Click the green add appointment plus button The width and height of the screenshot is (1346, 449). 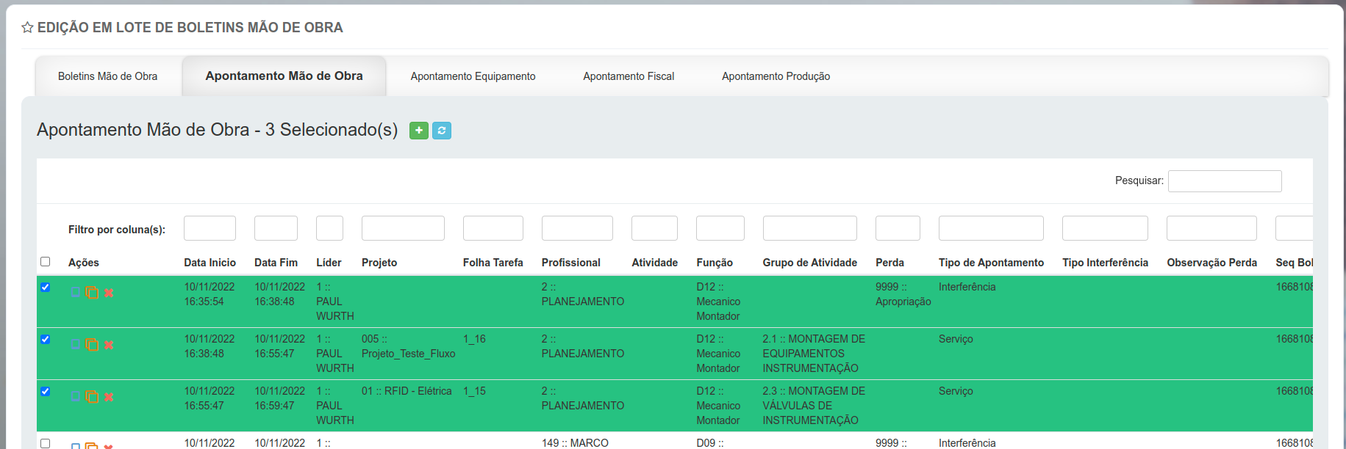tap(418, 131)
